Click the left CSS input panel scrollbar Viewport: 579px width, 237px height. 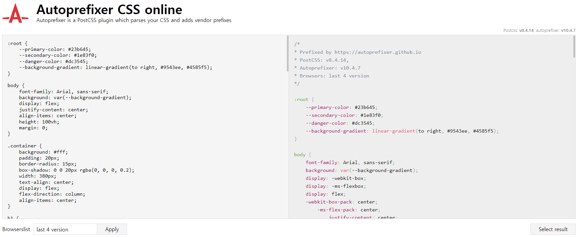pyautogui.click(x=288, y=54)
